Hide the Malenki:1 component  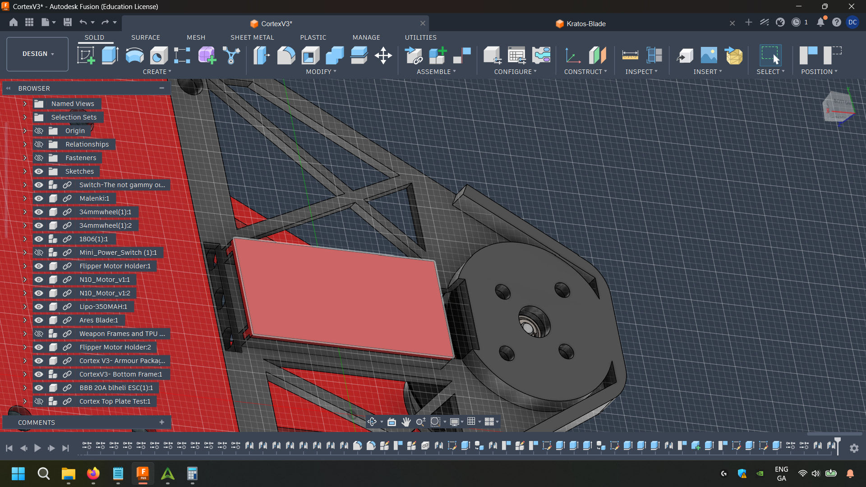point(39,198)
